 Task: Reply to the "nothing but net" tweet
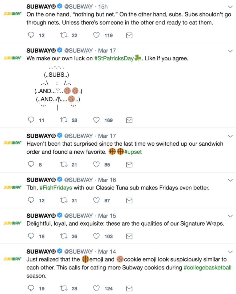[x=31, y=35]
